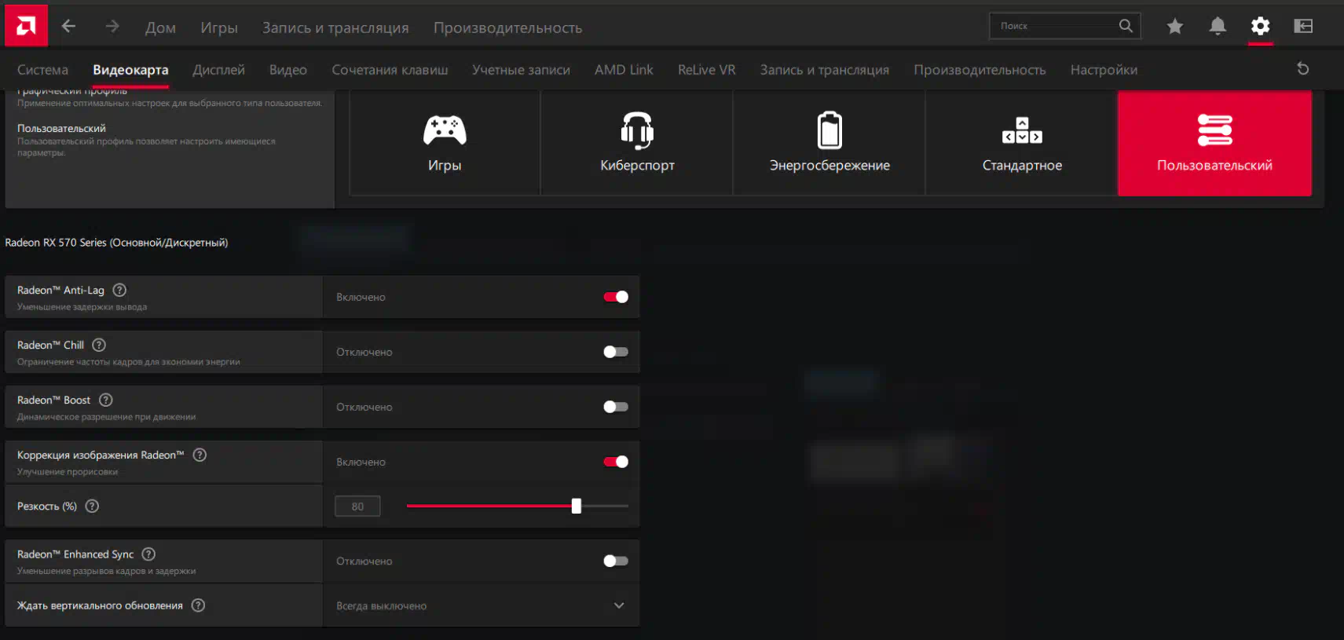This screenshot has height=640, width=1344.
Task: Select the Стандартное profile tile
Action: 1022,143
